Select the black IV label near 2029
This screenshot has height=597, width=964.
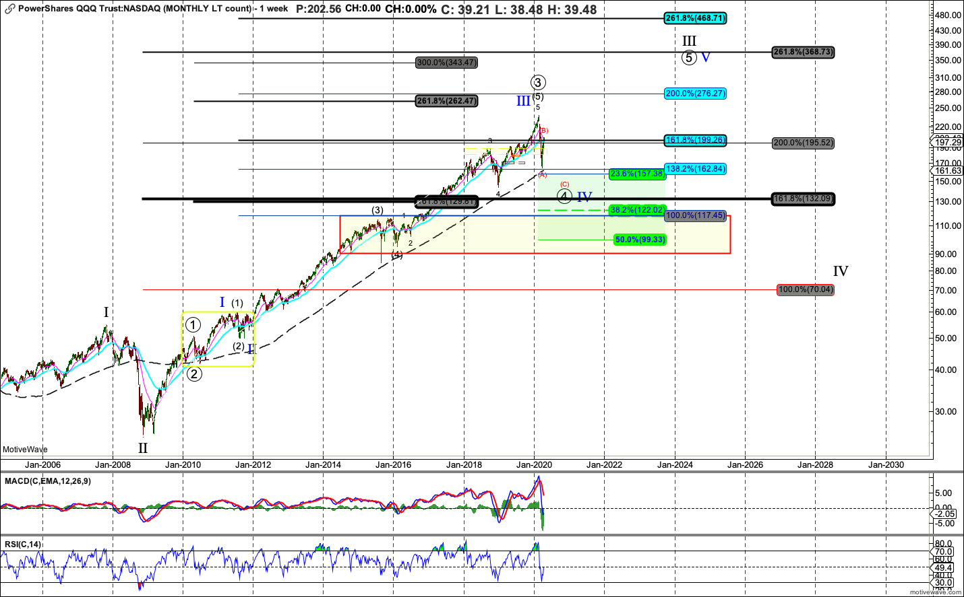point(841,271)
